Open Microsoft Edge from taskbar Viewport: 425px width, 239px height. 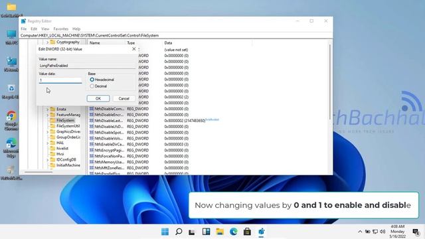click(x=233, y=232)
